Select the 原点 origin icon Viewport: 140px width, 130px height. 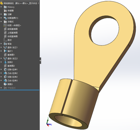[x=5, y=40]
